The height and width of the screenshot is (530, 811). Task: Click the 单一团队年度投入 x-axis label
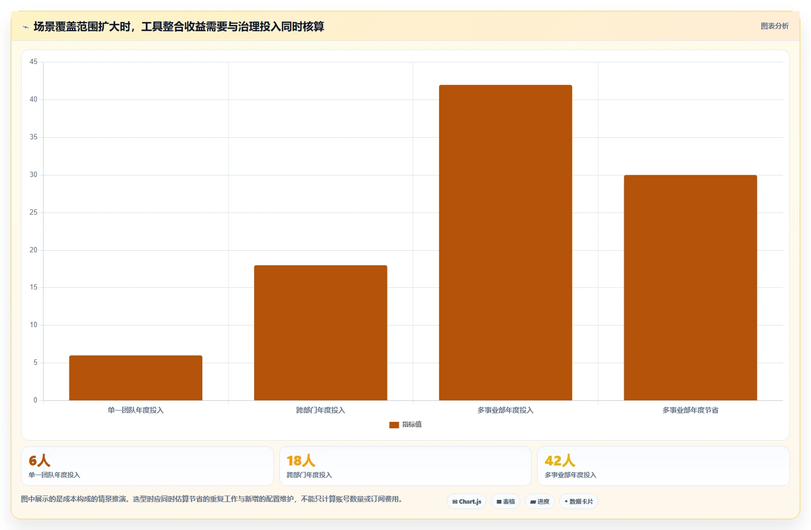(x=136, y=410)
